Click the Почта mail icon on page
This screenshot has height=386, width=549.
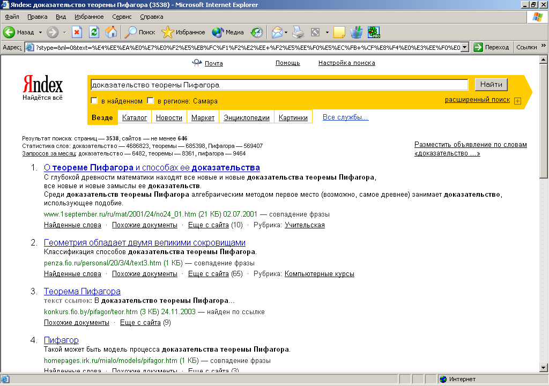click(x=197, y=63)
